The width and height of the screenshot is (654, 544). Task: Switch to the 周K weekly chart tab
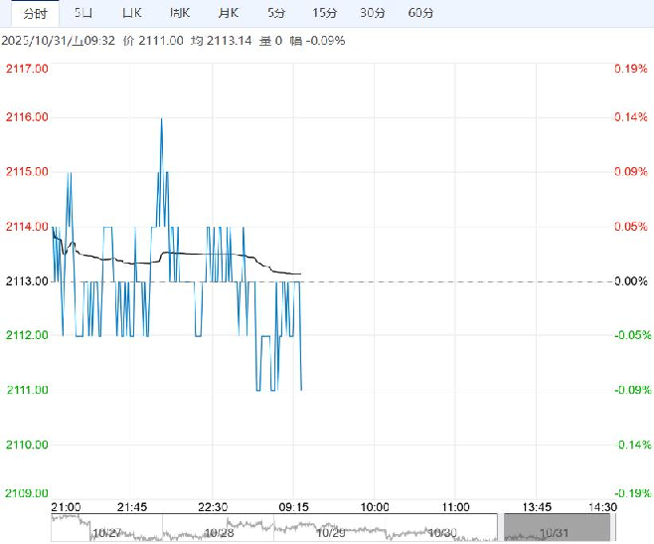[180, 13]
